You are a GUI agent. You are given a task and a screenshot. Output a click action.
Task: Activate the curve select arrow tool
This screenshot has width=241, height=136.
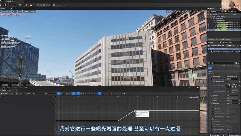coord(59,93)
